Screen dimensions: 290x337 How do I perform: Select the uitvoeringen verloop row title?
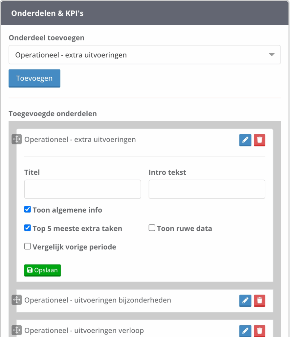[84, 330]
